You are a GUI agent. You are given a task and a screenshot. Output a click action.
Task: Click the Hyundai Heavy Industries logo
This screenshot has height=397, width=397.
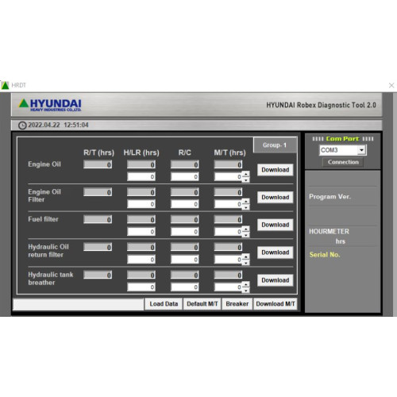tap(50, 105)
